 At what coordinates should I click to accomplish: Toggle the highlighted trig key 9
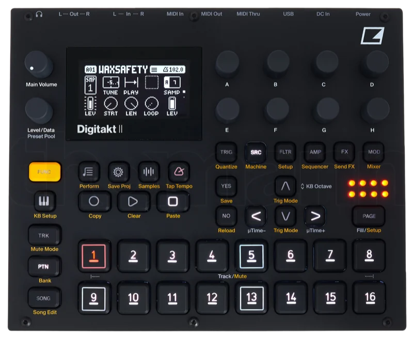[x=94, y=298]
